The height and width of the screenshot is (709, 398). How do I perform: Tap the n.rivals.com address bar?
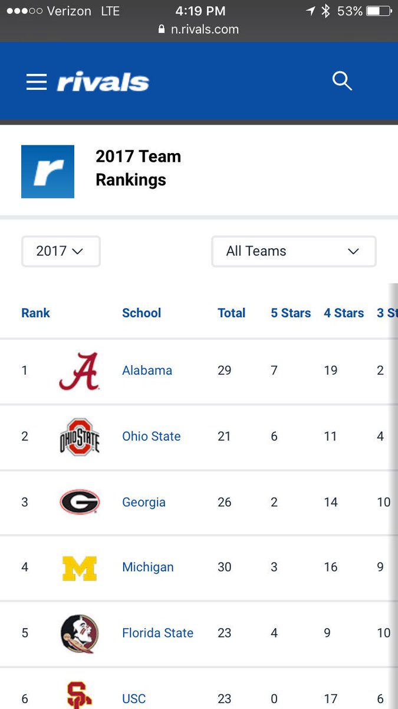(199, 30)
